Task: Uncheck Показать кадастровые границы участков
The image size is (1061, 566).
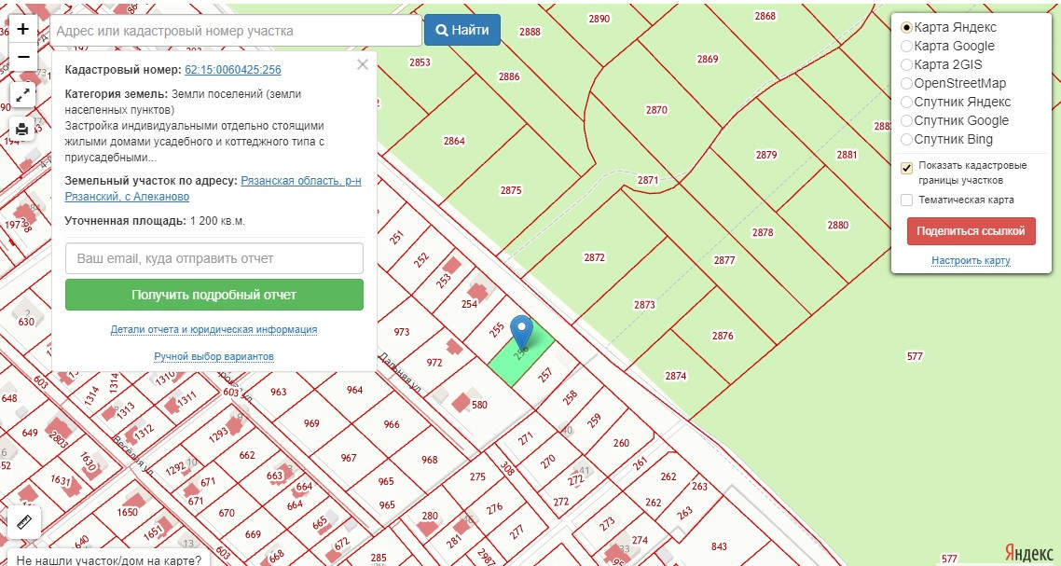Action: click(x=907, y=168)
